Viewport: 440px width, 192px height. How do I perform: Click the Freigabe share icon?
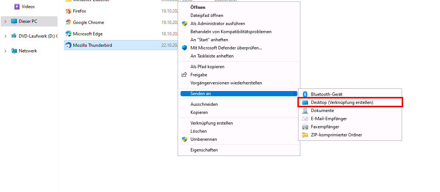tap(184, 75)
